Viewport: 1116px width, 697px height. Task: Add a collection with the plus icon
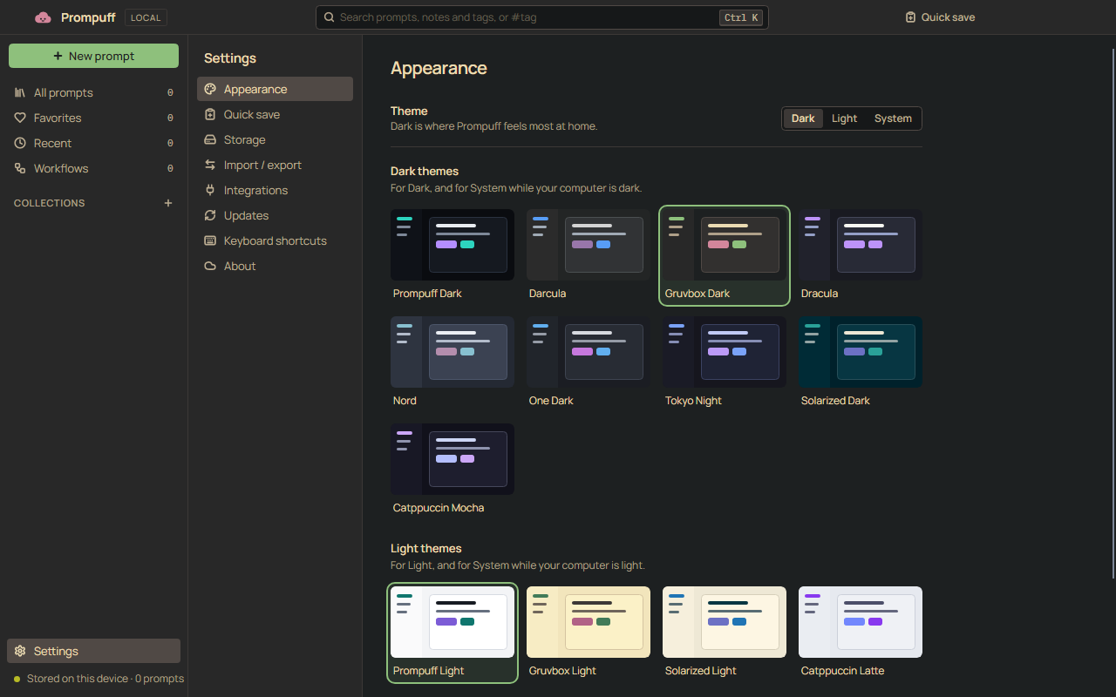[x=168, y=203]
